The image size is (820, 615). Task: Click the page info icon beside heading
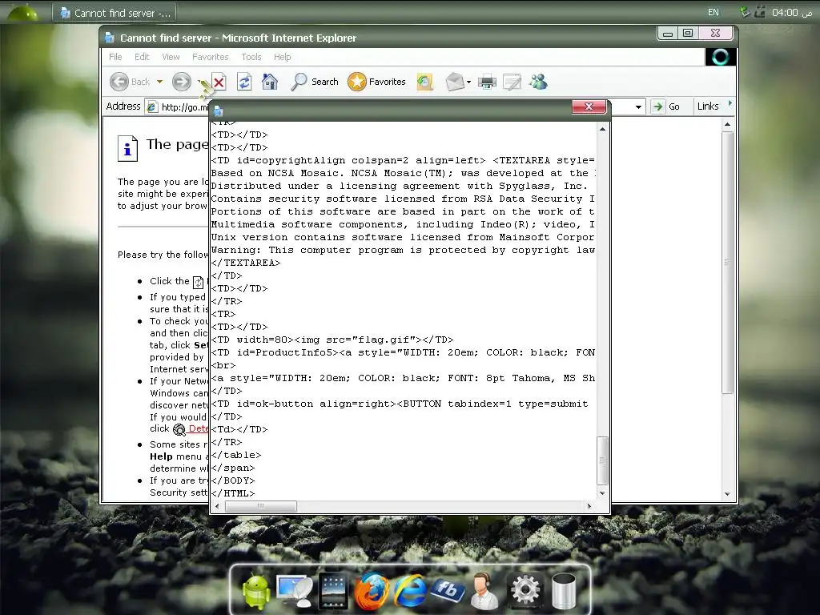pyautogui.click(x=127, y=148)
